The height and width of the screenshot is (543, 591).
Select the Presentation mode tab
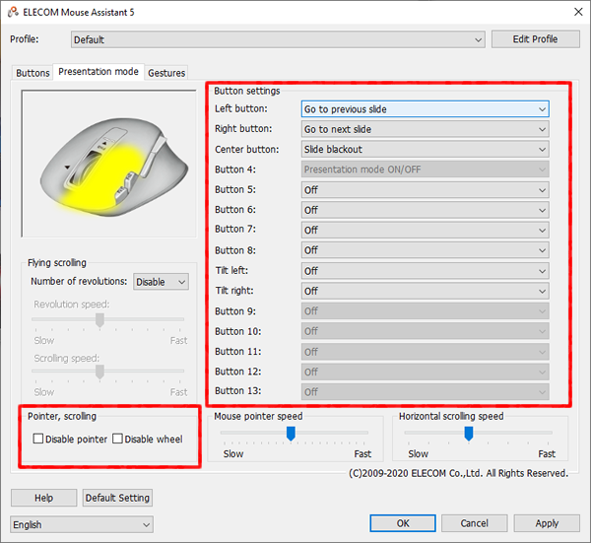[x=98, y=72]
